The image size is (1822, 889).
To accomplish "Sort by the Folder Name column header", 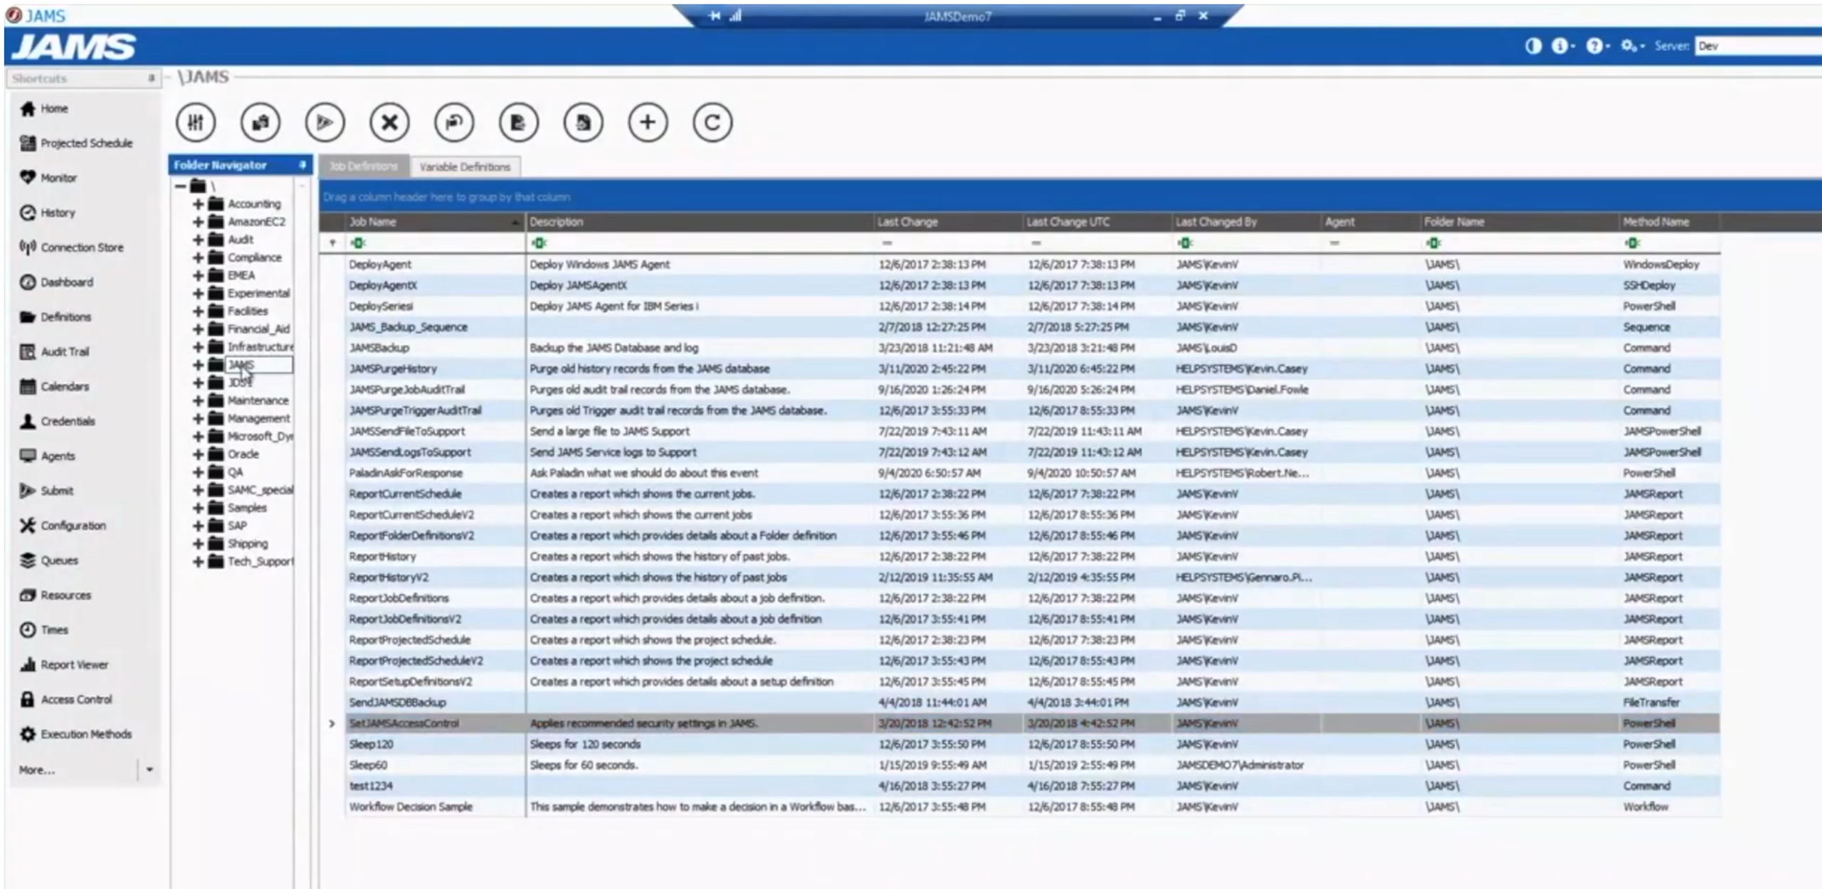I will 1520,222.
